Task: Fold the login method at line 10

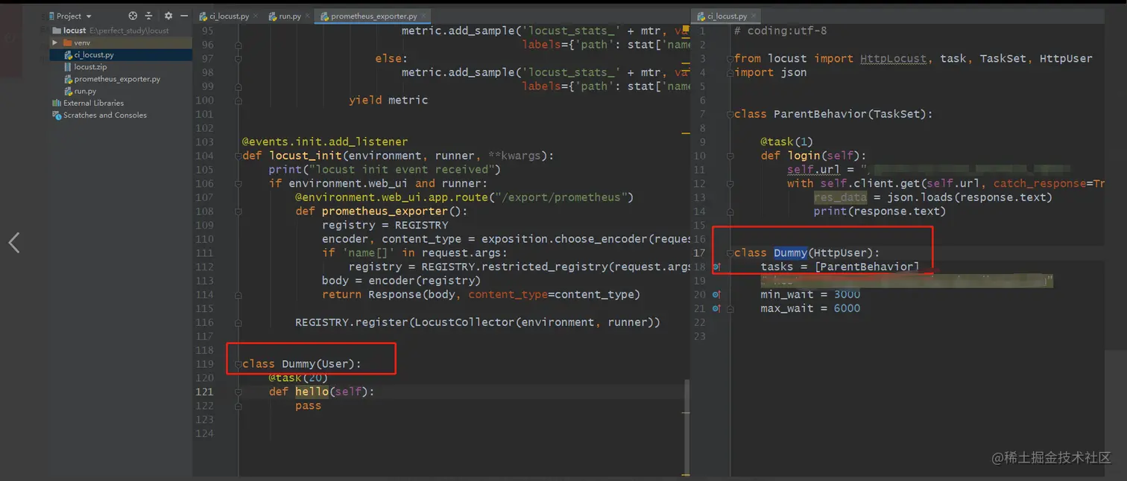Action: [x=730, y=156]
